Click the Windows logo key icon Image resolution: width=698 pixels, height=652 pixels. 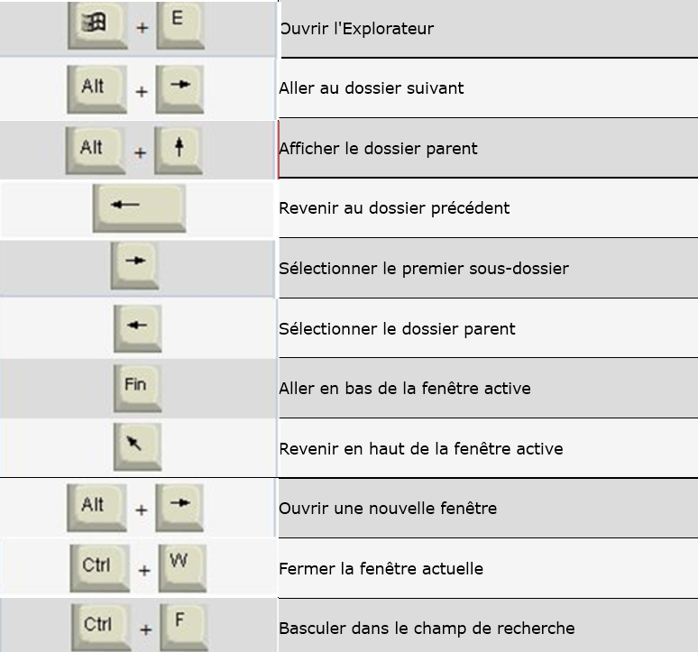pos(97,25)
